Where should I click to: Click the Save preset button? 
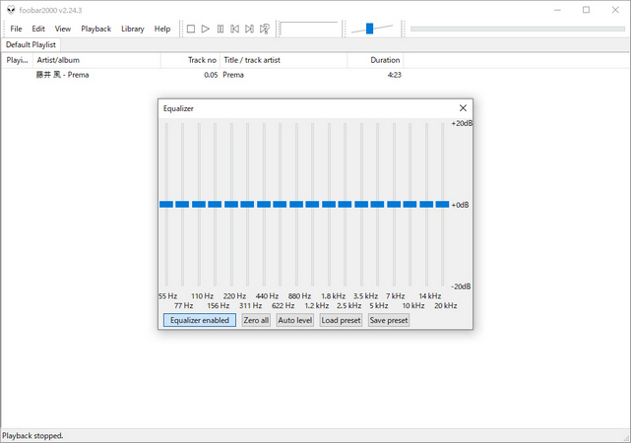pyautogui.click(x=389, y=320)
